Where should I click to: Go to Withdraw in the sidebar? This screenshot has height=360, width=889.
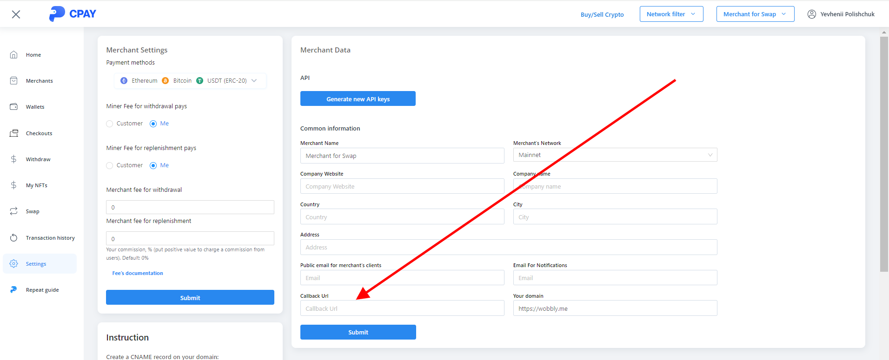click(x=38, y=159)
